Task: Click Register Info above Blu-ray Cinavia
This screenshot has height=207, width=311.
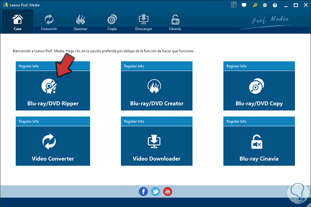Action: (x=236, y=122)
